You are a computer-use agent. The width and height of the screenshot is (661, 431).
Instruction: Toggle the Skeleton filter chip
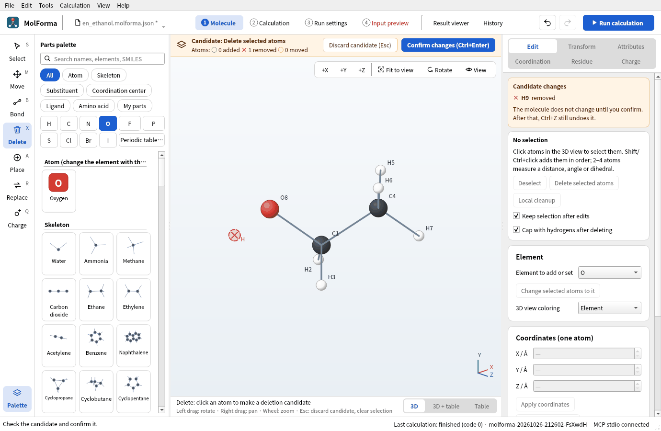[109, 75]
